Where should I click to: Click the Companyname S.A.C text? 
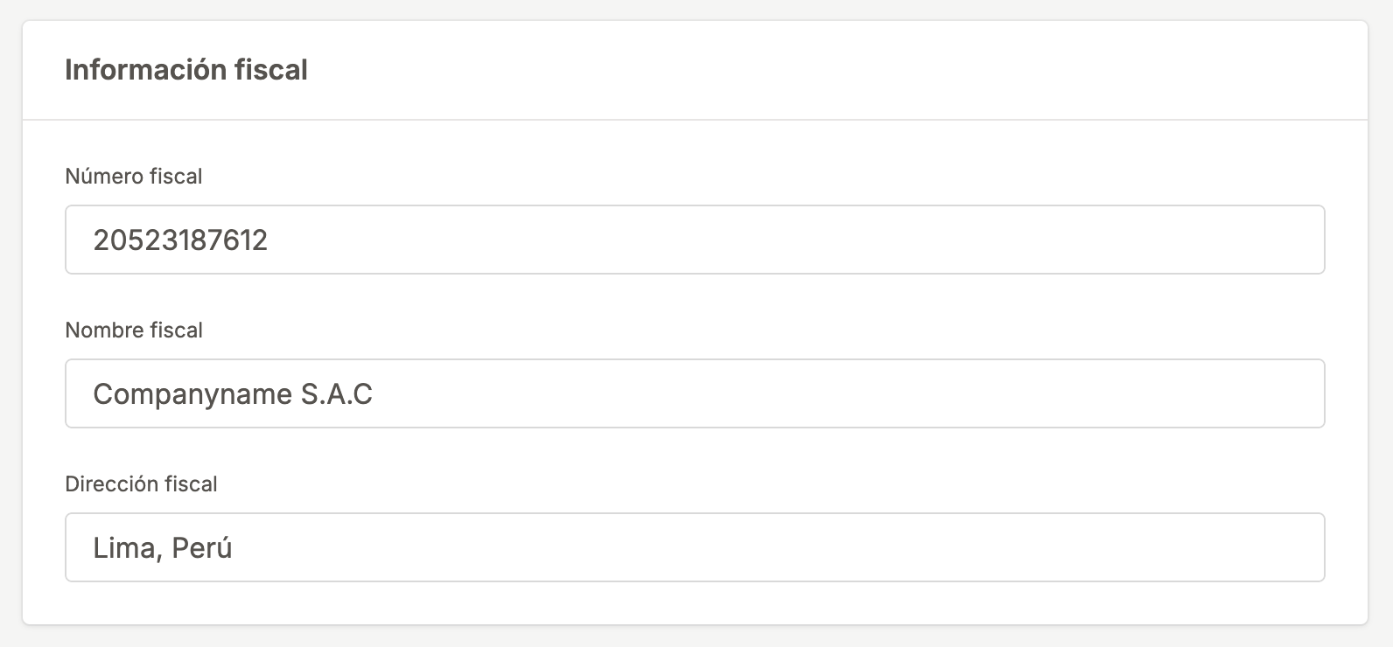pyautogui.click(x=233, y=394)
